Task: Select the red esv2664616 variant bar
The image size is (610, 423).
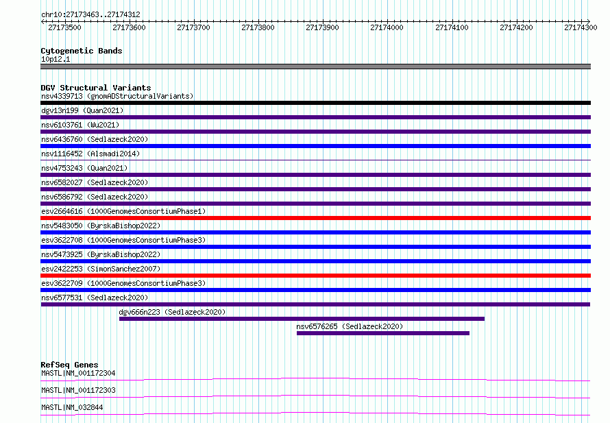Action: (x=315, y=218)
